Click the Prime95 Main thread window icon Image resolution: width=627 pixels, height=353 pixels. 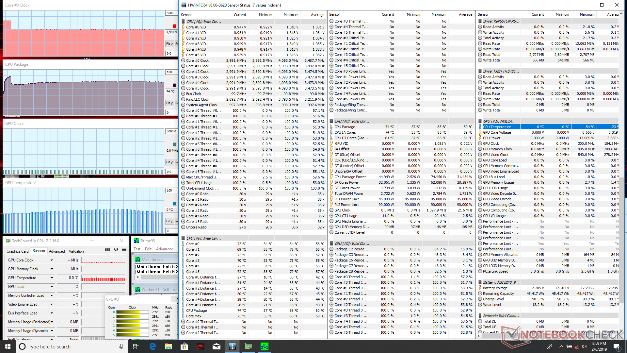138,259
